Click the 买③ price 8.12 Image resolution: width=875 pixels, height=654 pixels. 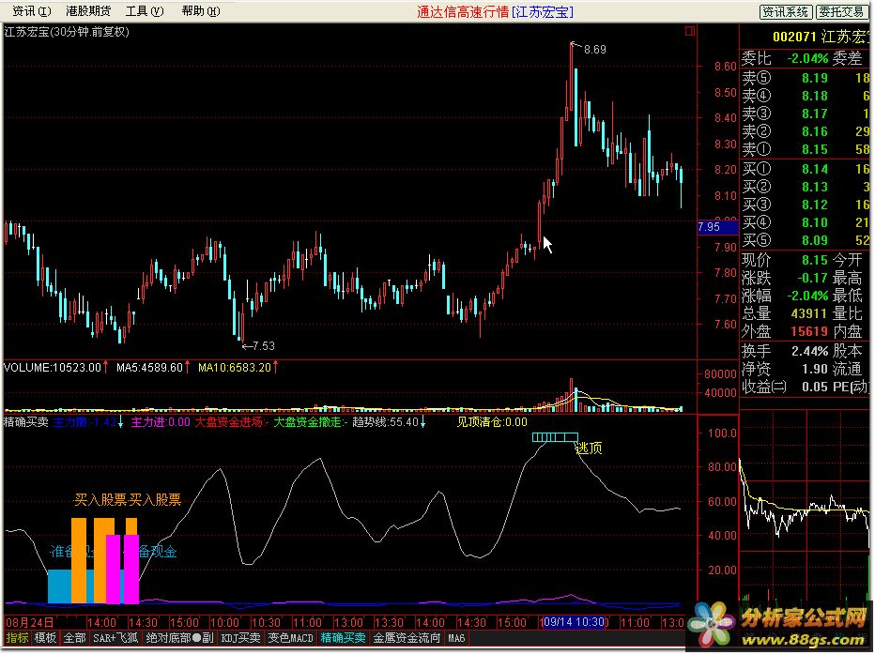point(814,205)
